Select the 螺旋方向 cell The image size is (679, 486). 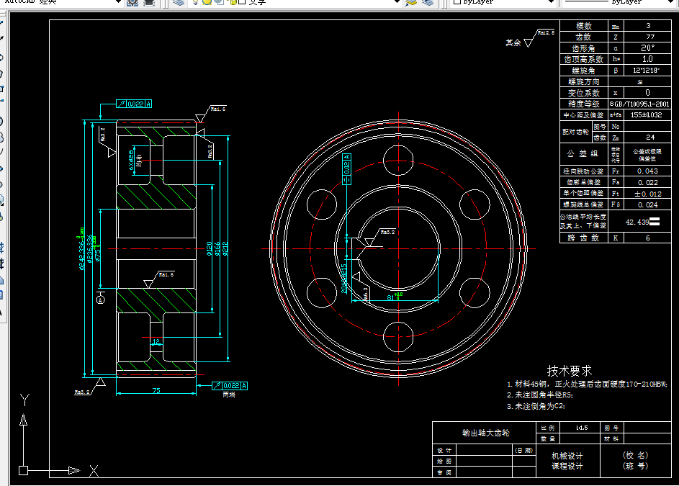click(x=584, y=81)
